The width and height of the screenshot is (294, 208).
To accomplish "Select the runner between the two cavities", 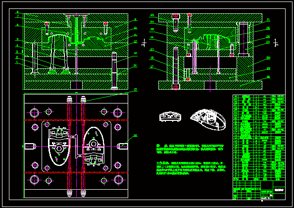I will pyautogui.click(x=76, y=146).
